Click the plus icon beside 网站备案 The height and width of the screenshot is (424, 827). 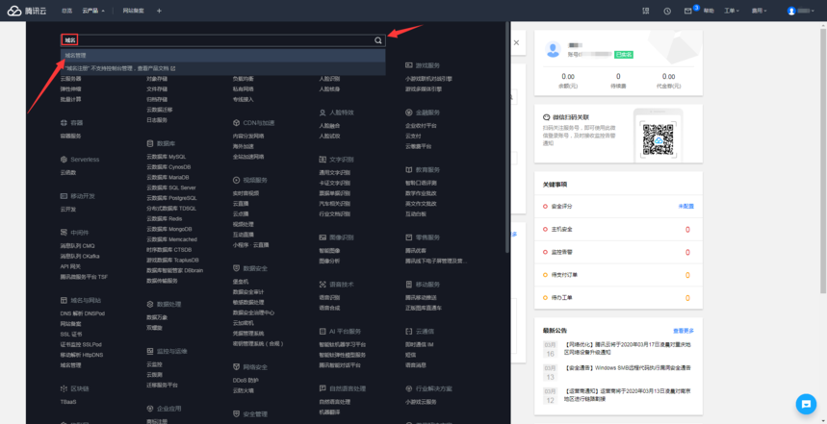point(159,11)
